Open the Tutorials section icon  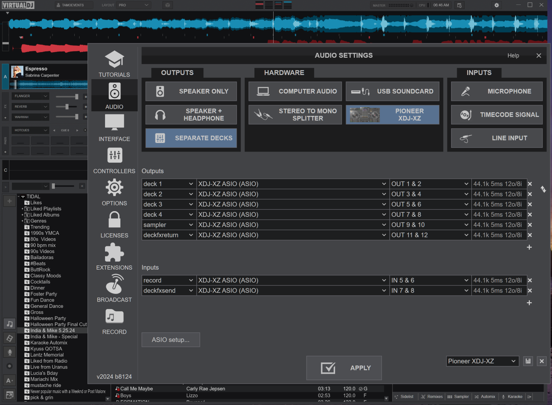pyautogui.click(x=114, y=59)
